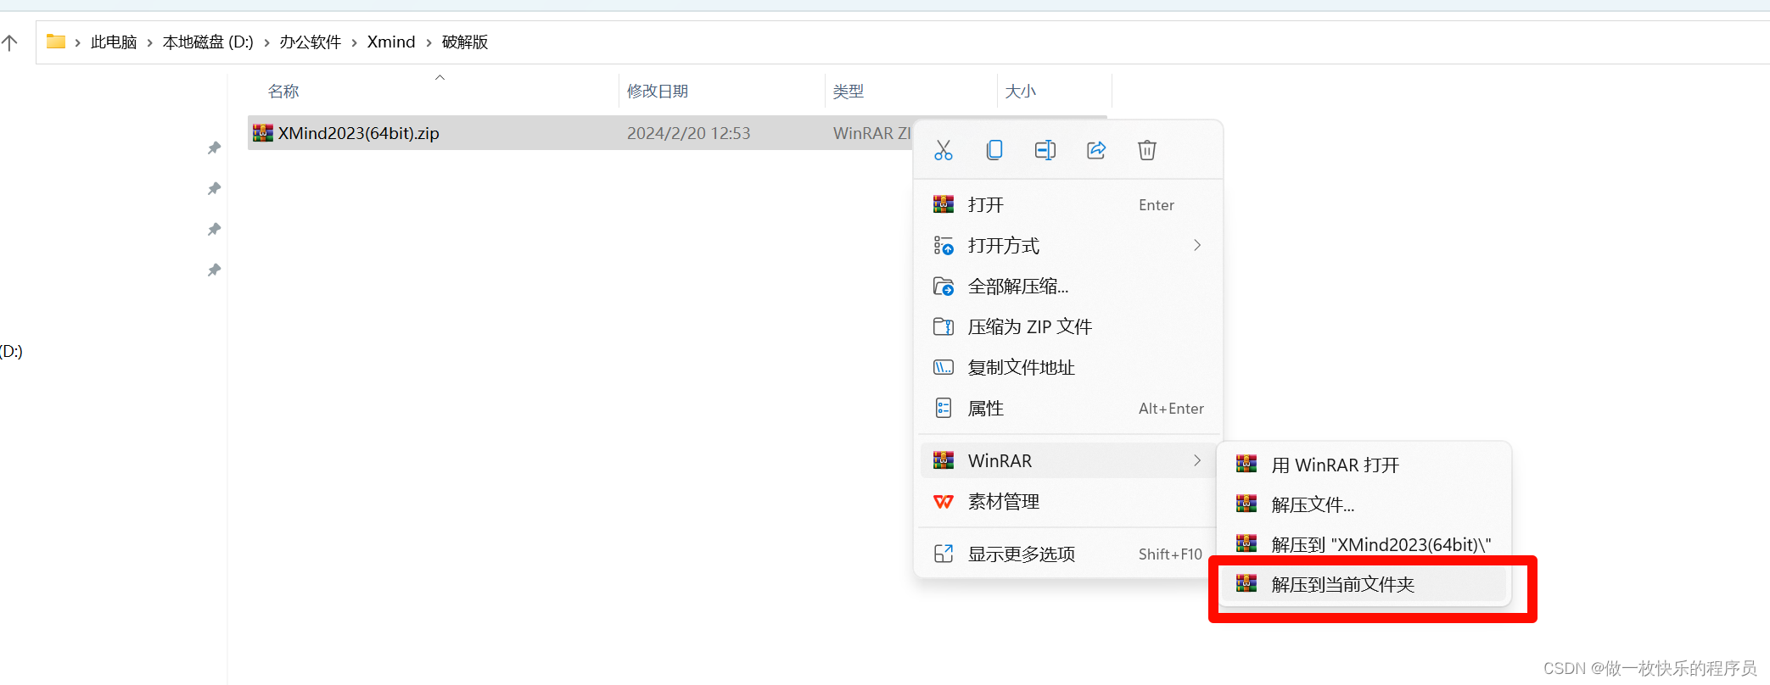Viewport: 1770px width, 685px height.
Task: Choose 全部解压缩... option
Action: [1068, 286]
